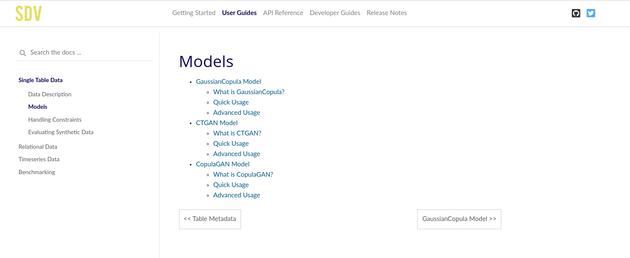Open Advanced Usage under CopulaGAN Model
This screenshot has width=630, height=258.
[237, 195]
